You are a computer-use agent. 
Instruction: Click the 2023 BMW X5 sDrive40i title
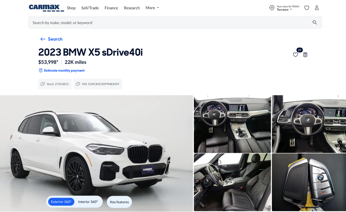(x=90, y=52)
